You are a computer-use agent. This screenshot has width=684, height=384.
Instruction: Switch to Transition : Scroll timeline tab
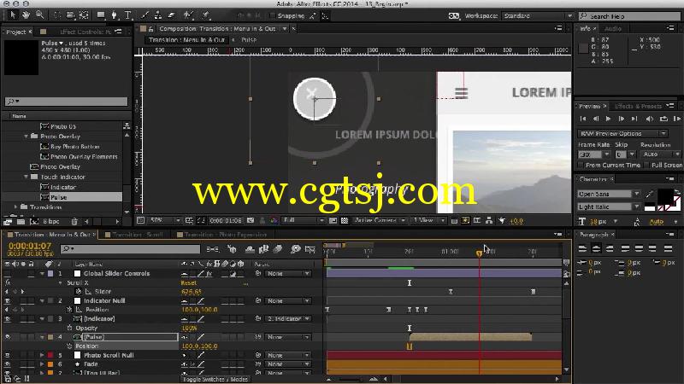tap(137, 235)
